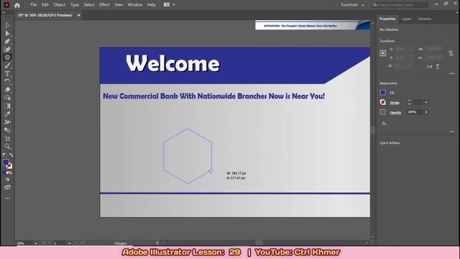Click the Stroke label link
The width and height of the screenshot is (460, 259).
point(395,103)
